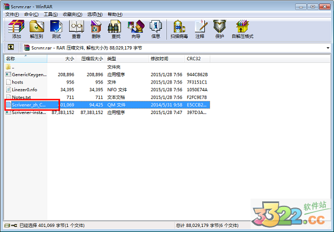
Task: Click the Scrivener-insta... application icon
Action: pos(8,112)
